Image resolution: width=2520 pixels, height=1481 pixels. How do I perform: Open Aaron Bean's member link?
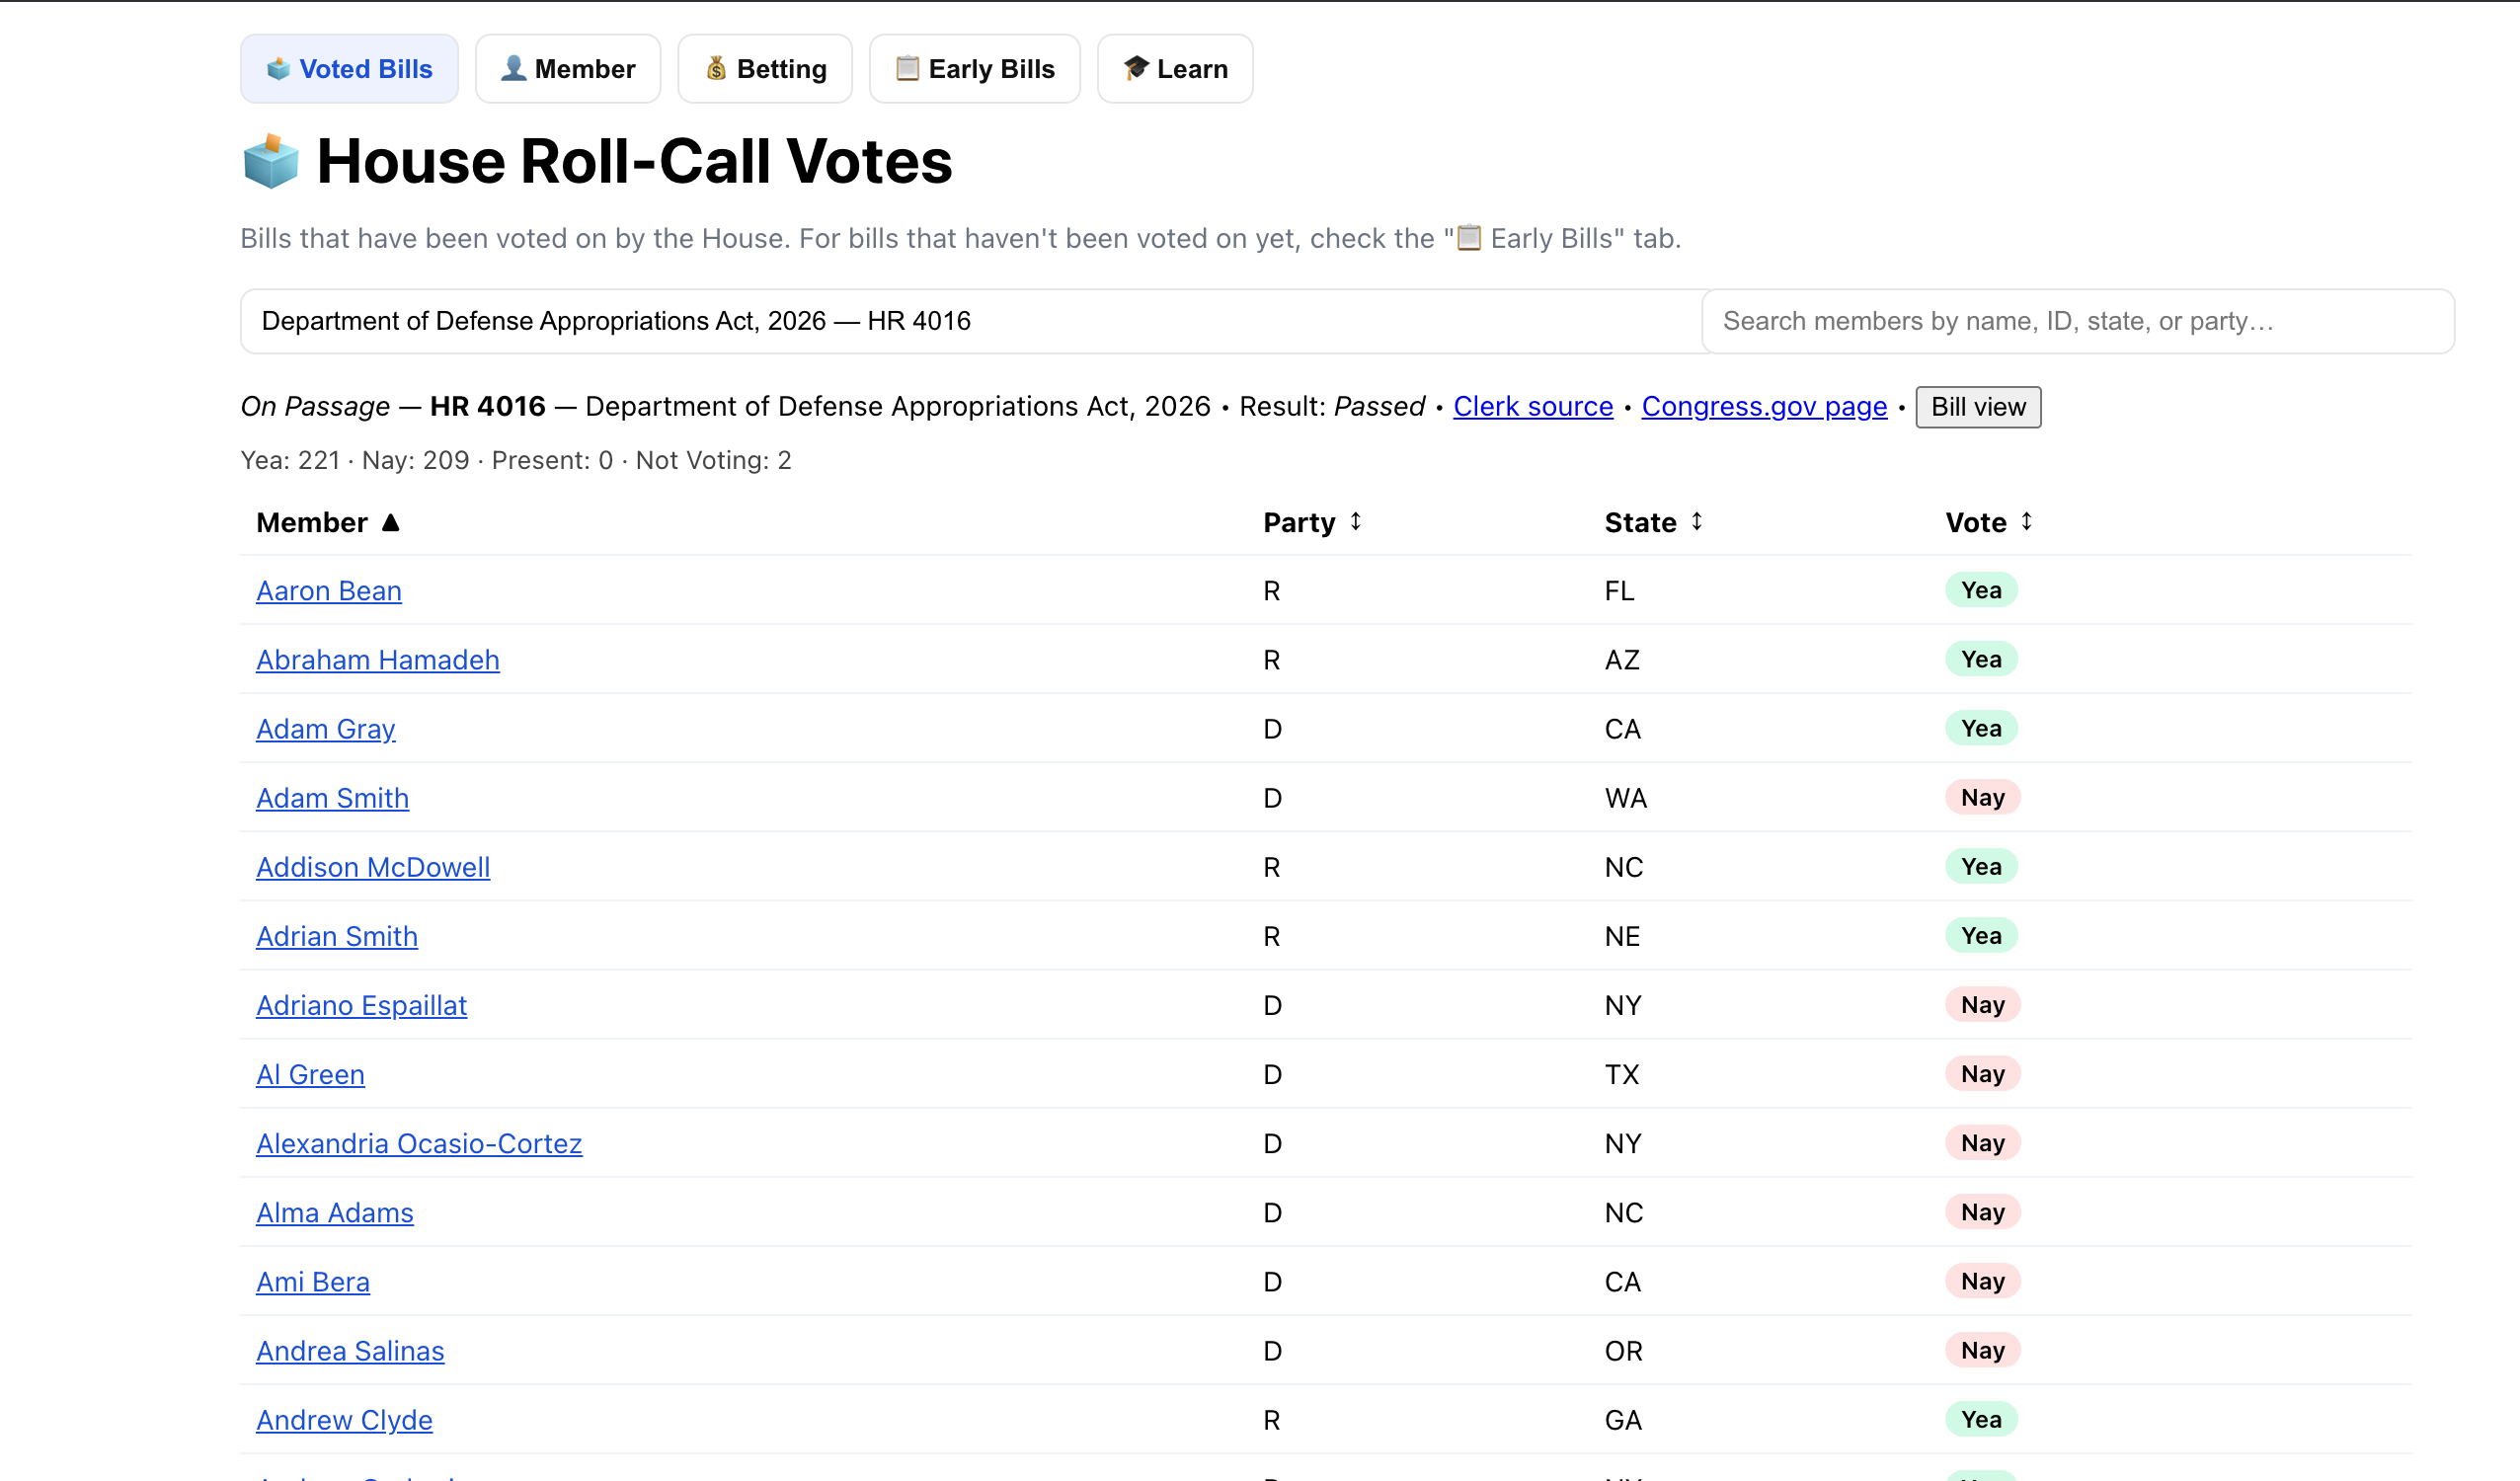[329, 591]
